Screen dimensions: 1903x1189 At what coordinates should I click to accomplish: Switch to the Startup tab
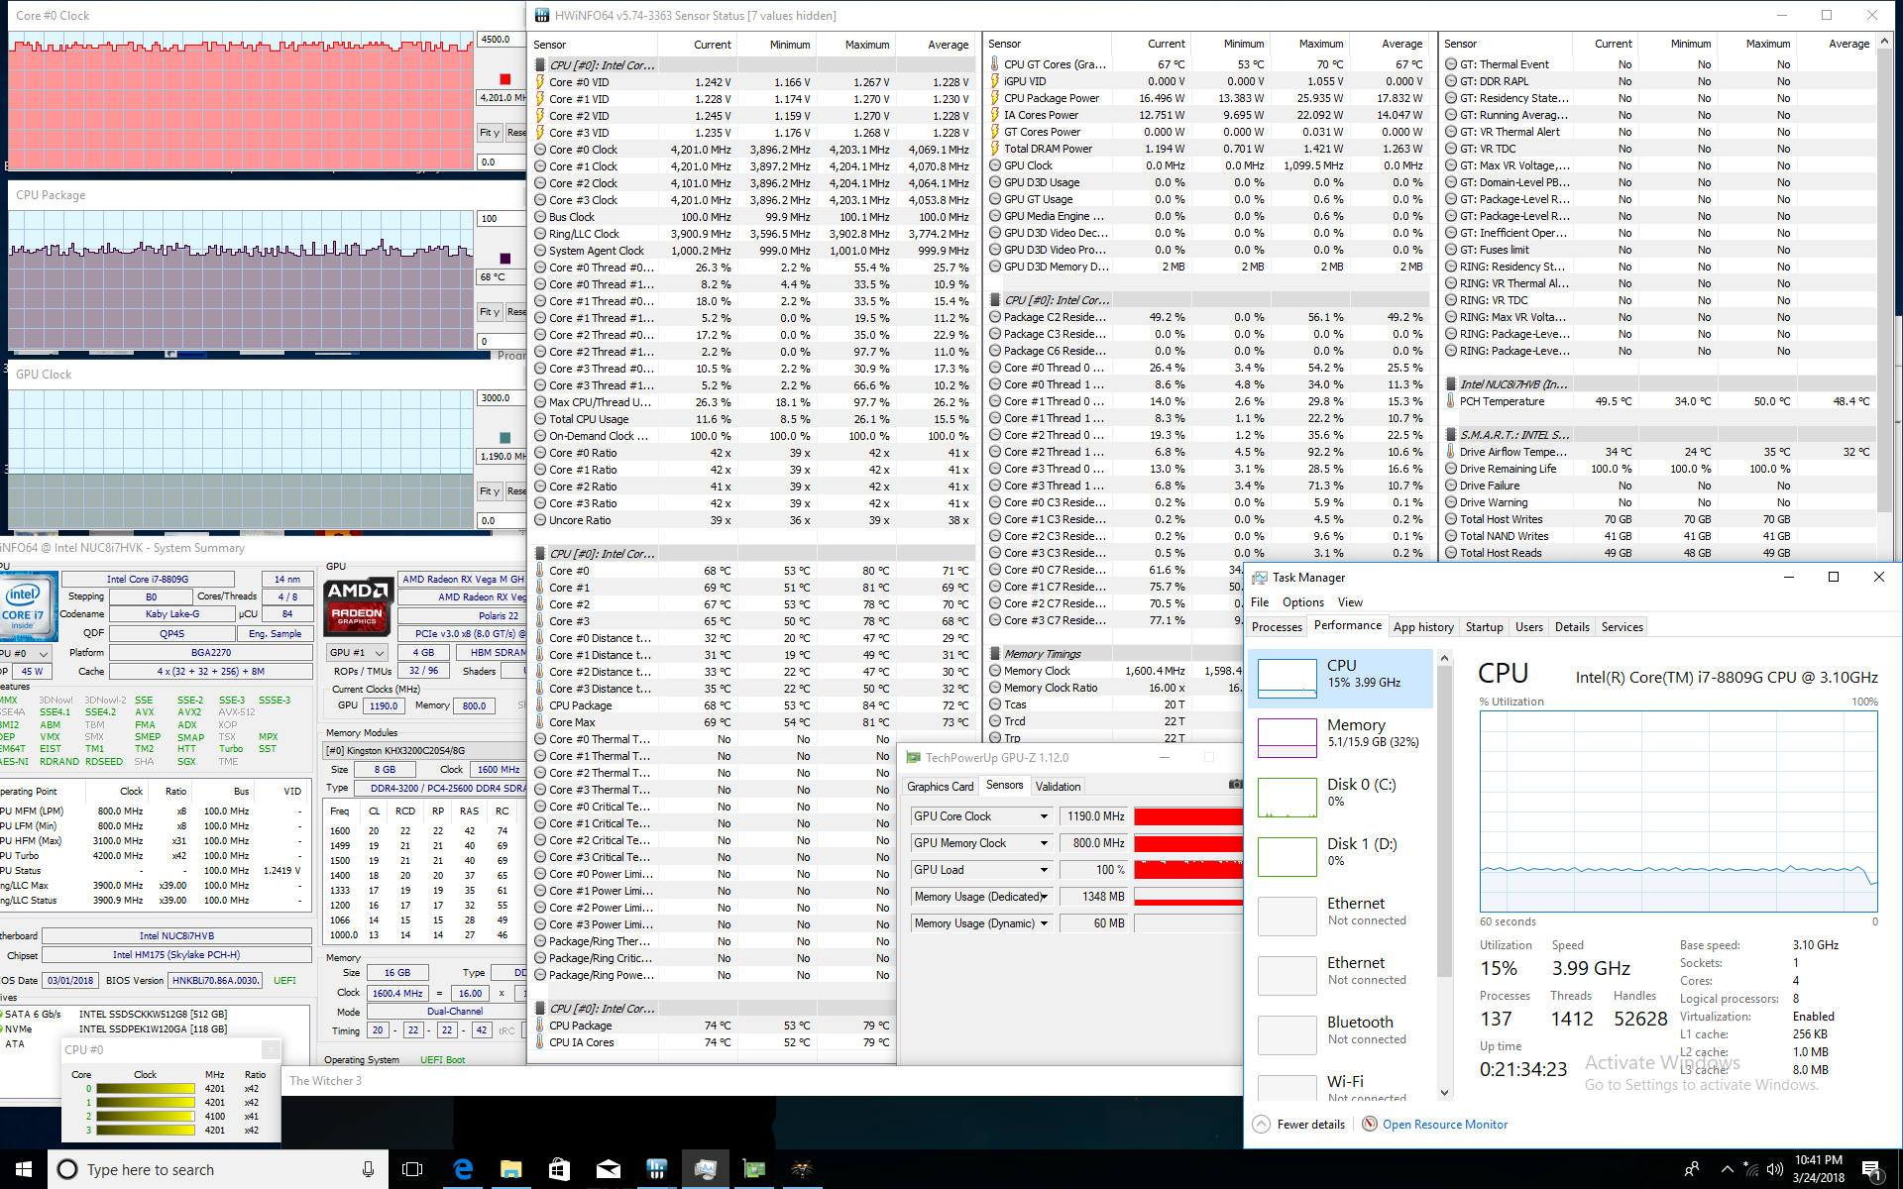(1485, 626)
